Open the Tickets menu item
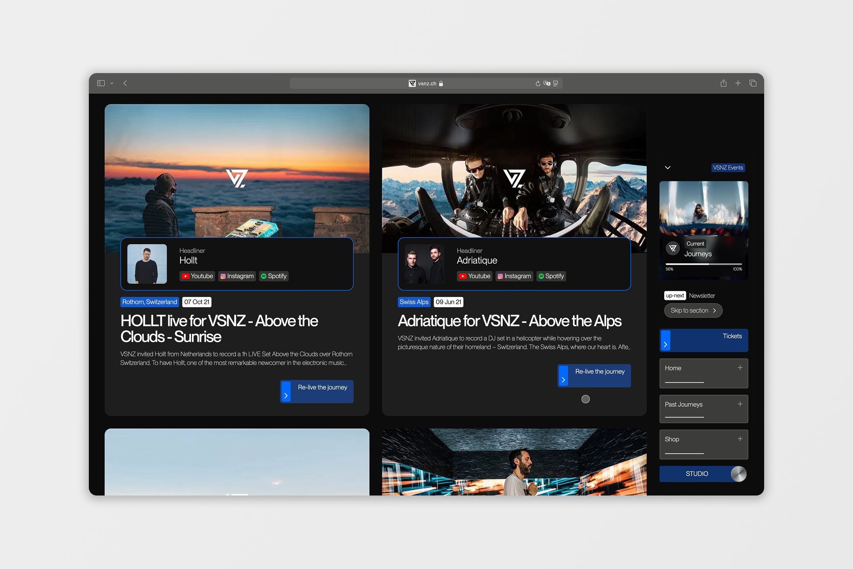This screenshot has height=569, width=853. 703,340
